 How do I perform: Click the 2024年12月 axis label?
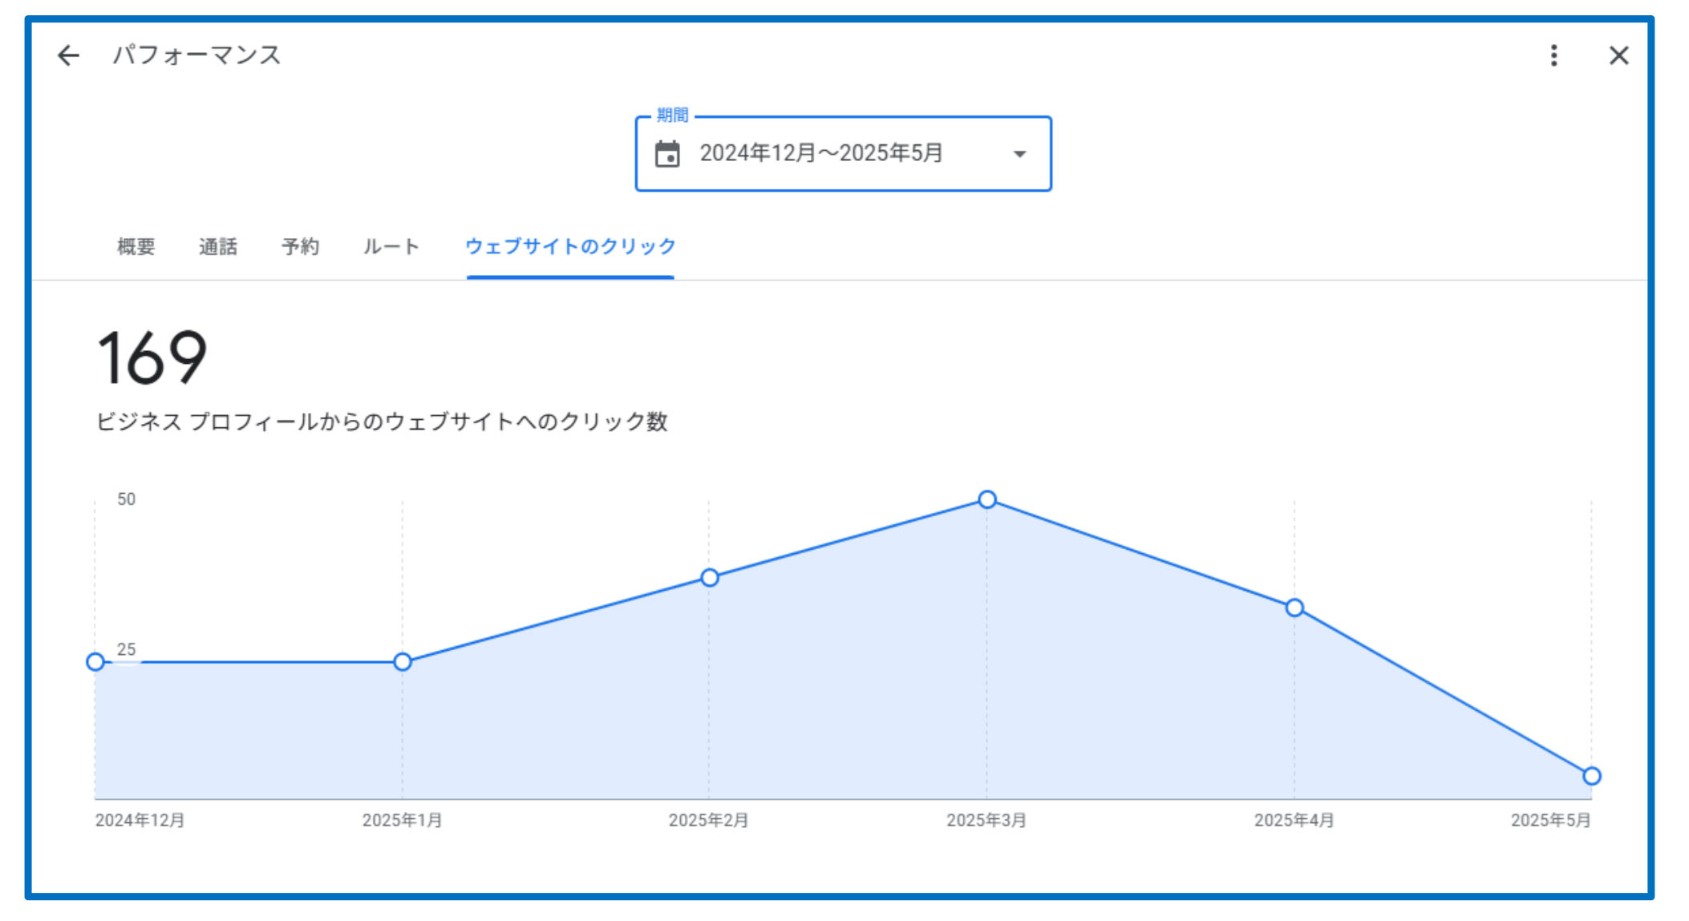(x=140, y=820)
